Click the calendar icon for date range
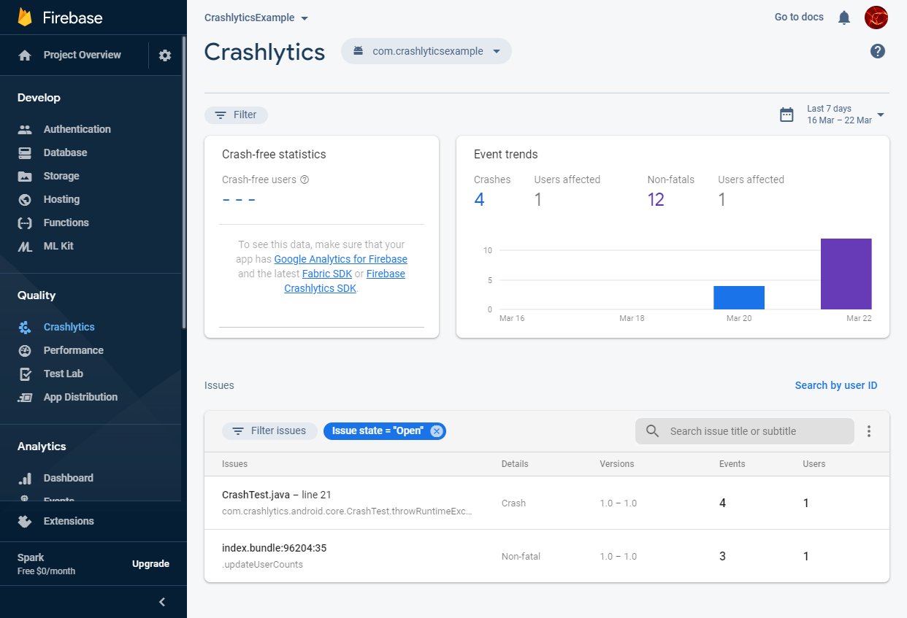The height and width of the screenshot is (618, 907). click(787, 115)
